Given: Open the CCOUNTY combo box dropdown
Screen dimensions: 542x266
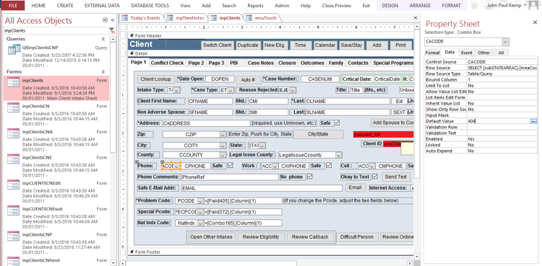Looking at the screenshot, I should [223, 155].
